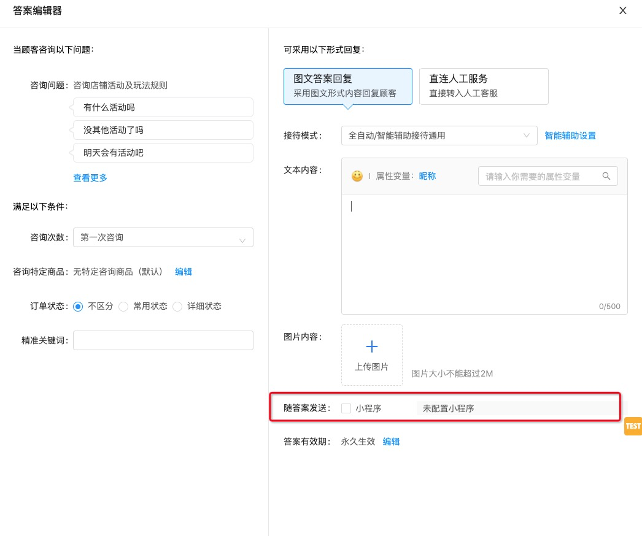Focus the 精准关键词 input field
The height and width of the screenshot is (536, 642).
[163, 340]
